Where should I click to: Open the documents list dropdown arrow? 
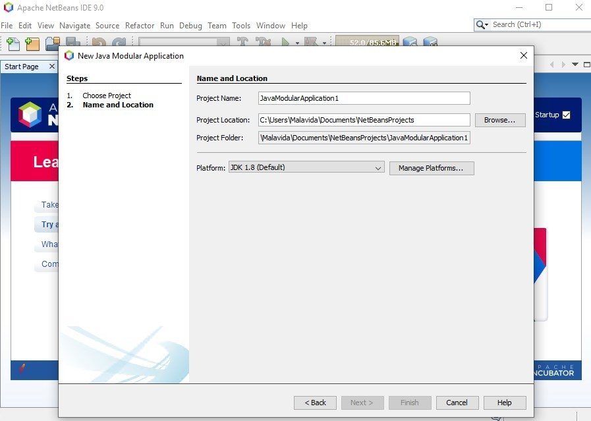(x=575, y=65)
